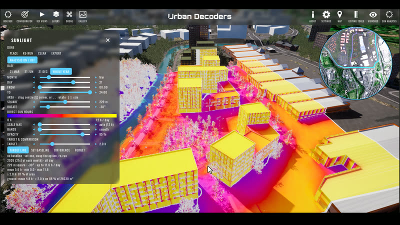Click the Opacity slider handle

82,134
